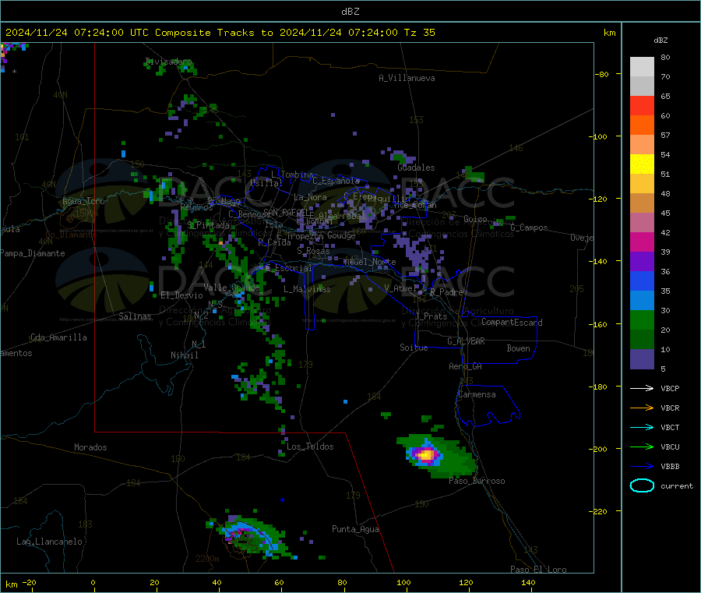Click the L_Malvinas location label

tap(307, 289)
